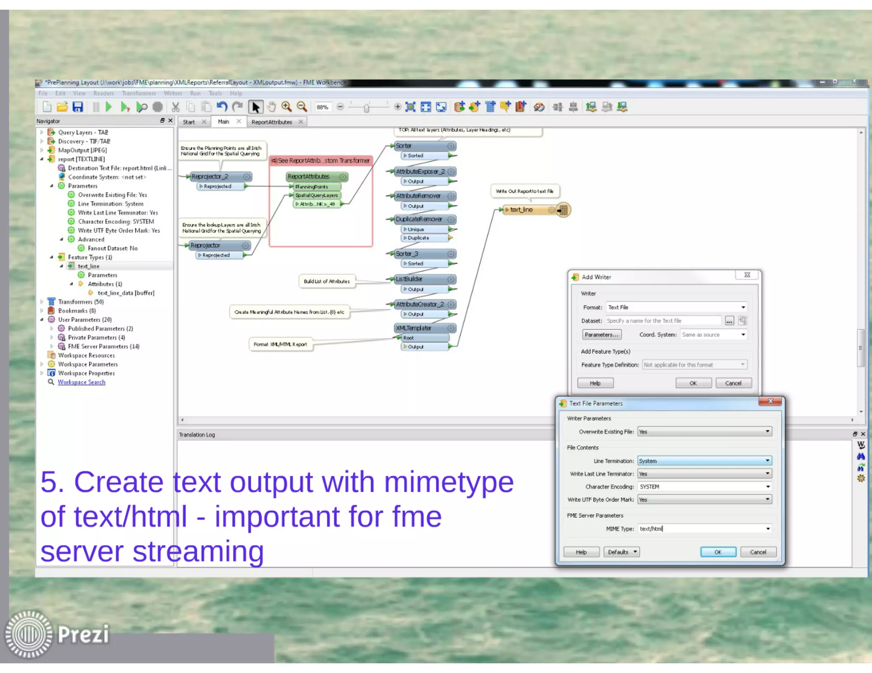This screenshot has height=673, width=872.
Task: Select the Pan hand tool
Action: click(271, 107)
